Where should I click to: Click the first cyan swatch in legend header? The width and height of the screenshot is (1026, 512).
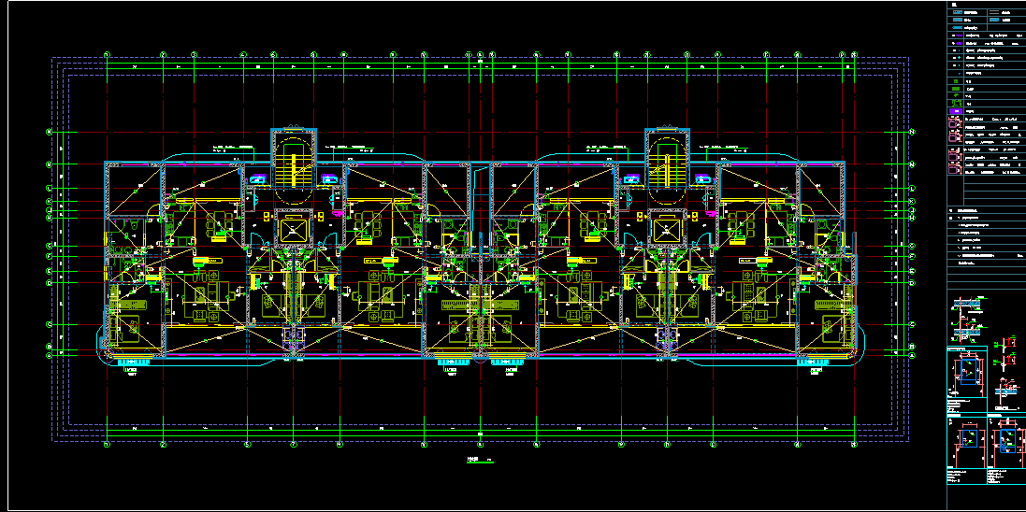click(956, 11)
